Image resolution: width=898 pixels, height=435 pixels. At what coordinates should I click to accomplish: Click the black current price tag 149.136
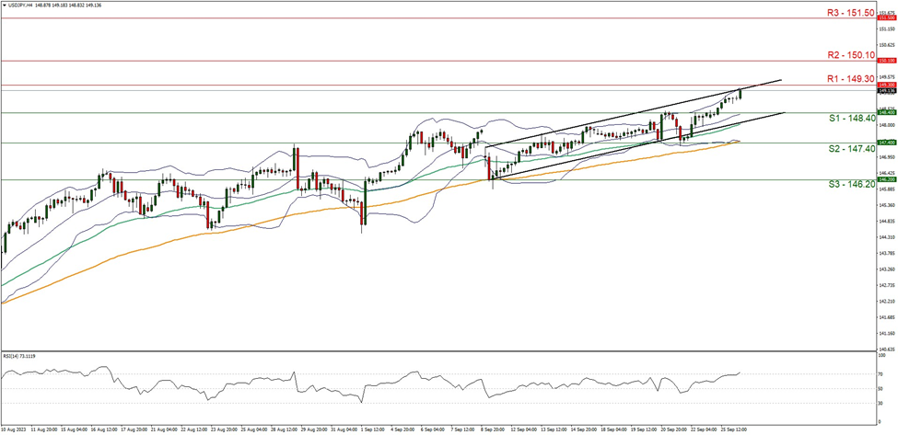885,90
